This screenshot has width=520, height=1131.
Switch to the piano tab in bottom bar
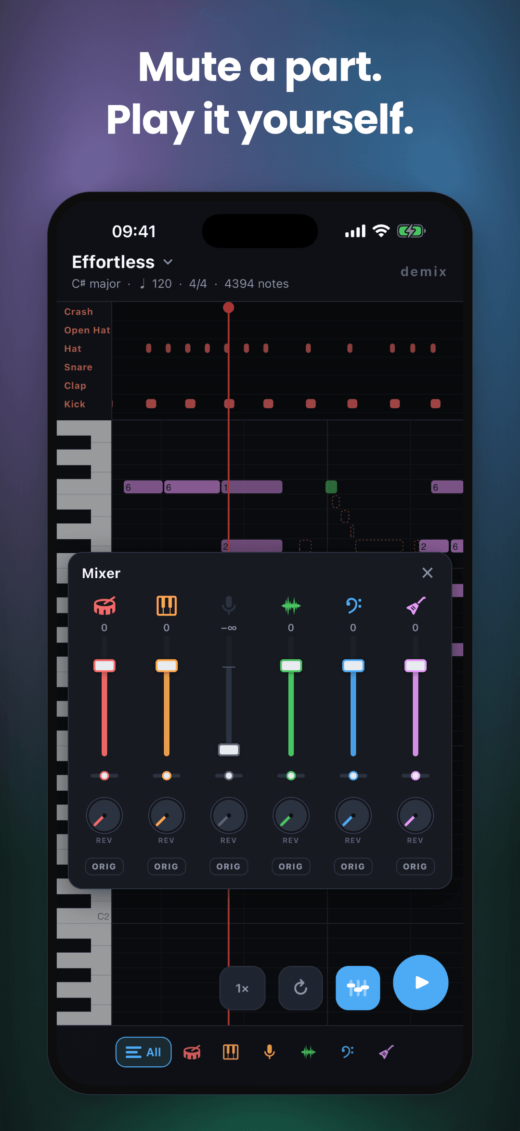tap(231, 1052)
